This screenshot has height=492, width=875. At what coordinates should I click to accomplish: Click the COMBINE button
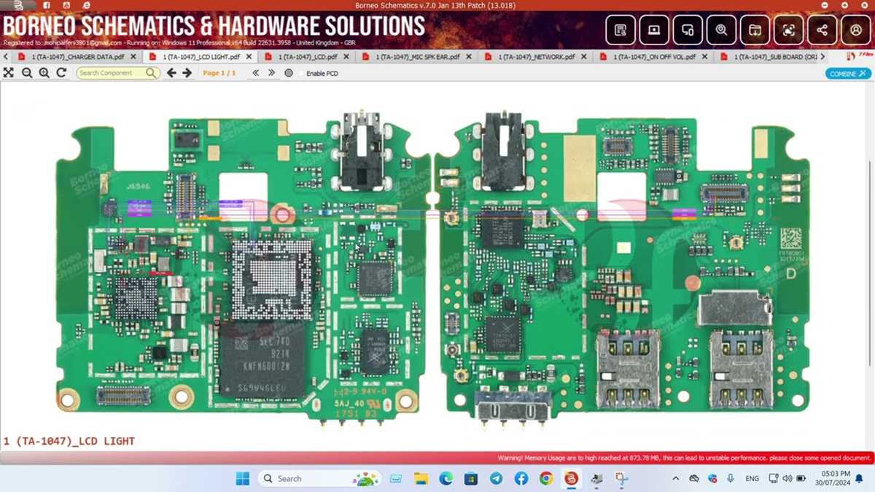click(x=849, y=74)
